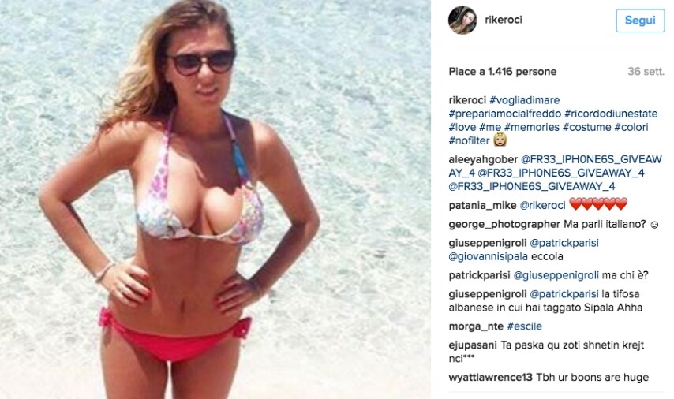Open the #prepariamocialfreddo hashtag
The width and height of the screenshot is (674, 399).
tap(504, 114)
